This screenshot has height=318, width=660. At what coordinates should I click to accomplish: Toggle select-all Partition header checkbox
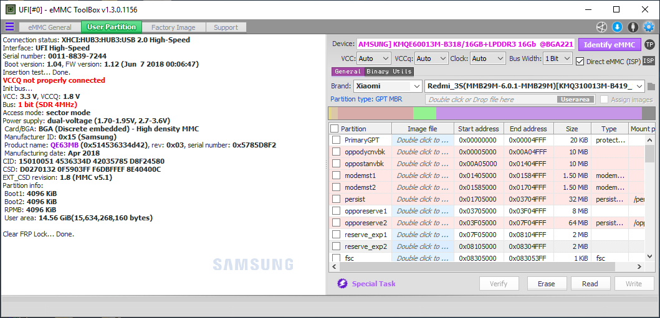tap(334, 129)
